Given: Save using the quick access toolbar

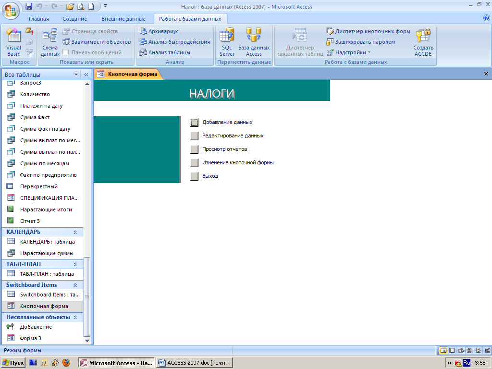Looking at the screenshot, I should pyautogui.click(x=28, y=6).
